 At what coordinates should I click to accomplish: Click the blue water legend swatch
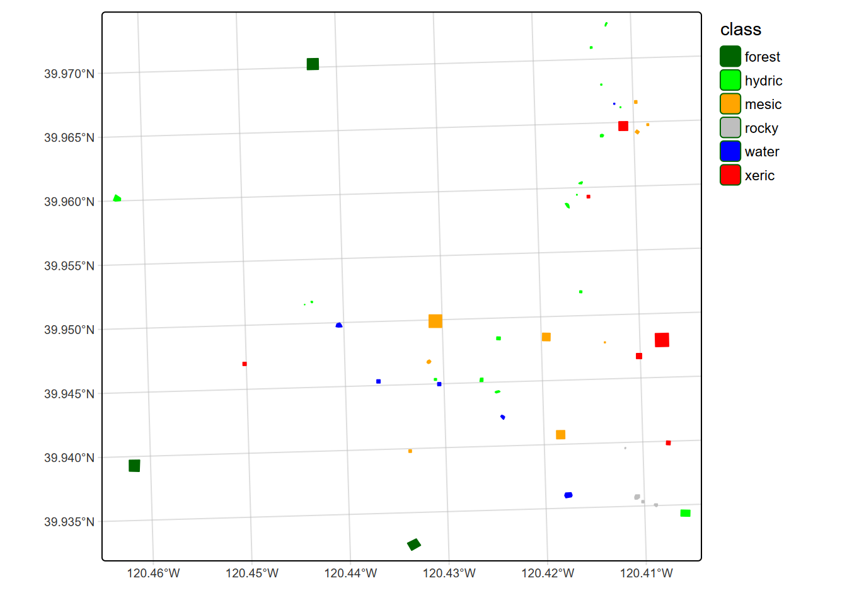(x=729, y=152)
